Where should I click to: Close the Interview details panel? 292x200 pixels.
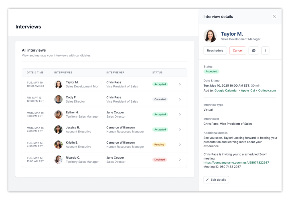pyautogui.click(x=274, y=16)
